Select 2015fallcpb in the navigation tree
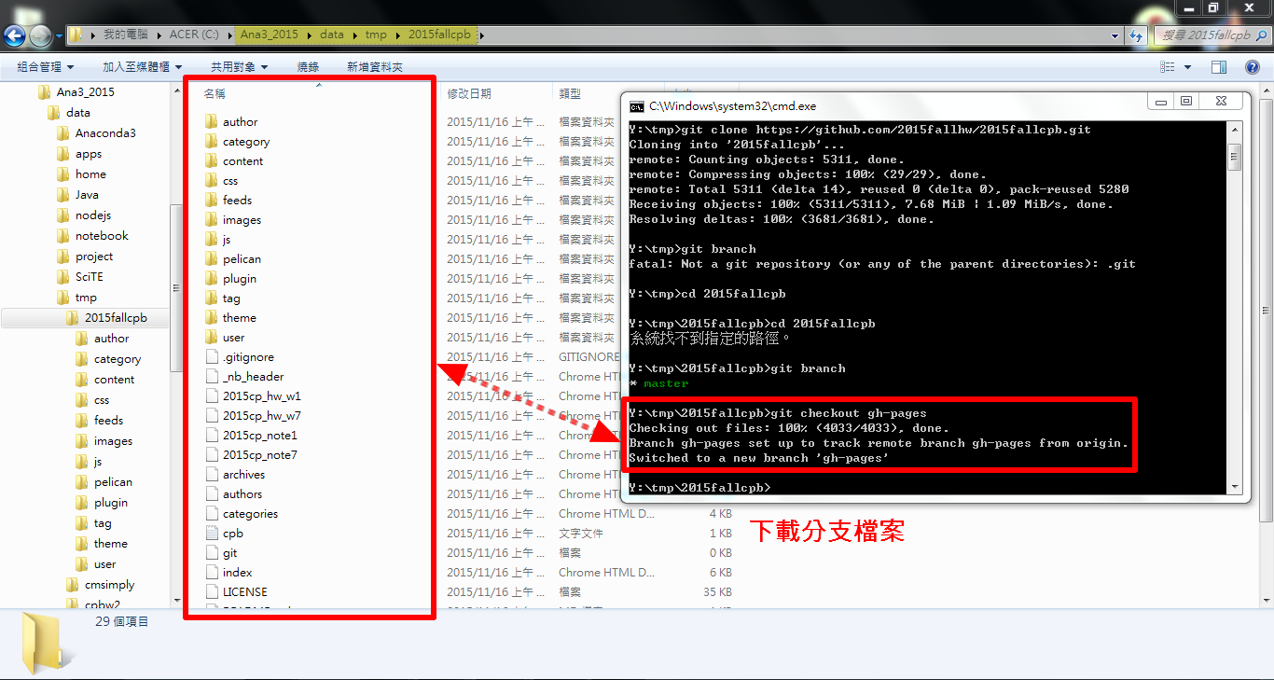The width and height of the screenshot is (1274, 680). tap(115, 318)
